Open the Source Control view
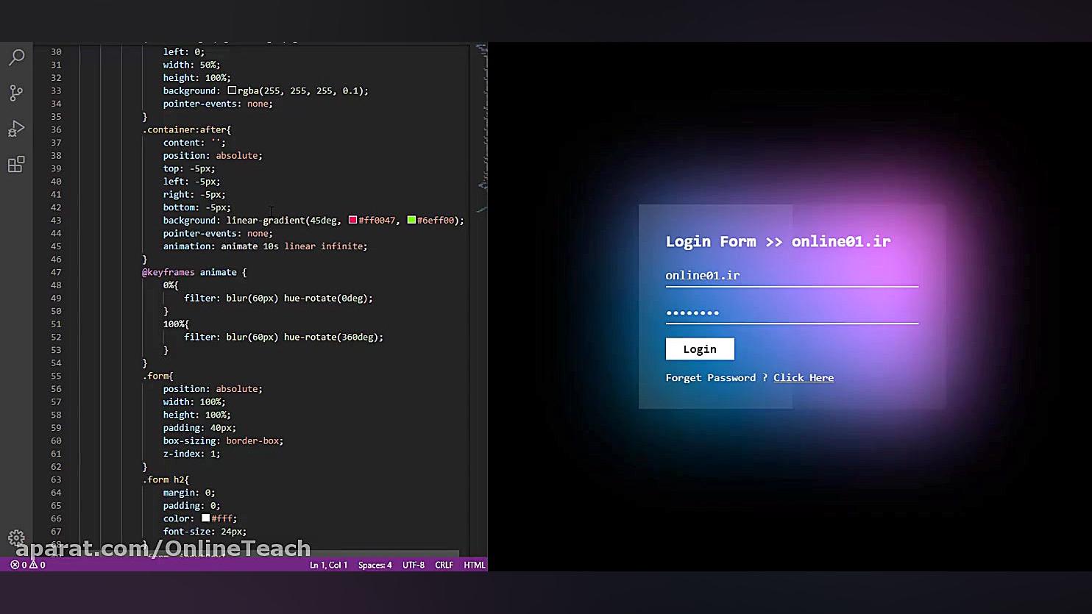The height and width of the screenshot is (614, 1092). [x=17, y=93]
